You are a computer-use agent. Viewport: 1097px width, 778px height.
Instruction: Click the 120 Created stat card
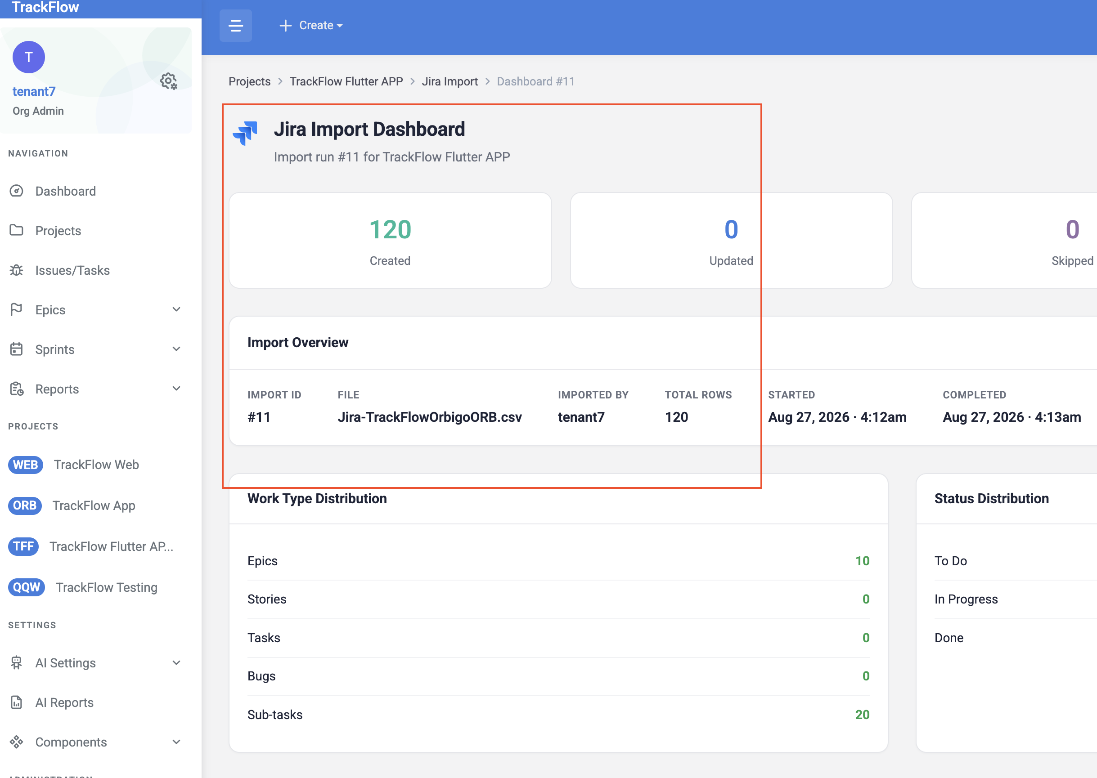pyautogui.click(x=390, y=241)
